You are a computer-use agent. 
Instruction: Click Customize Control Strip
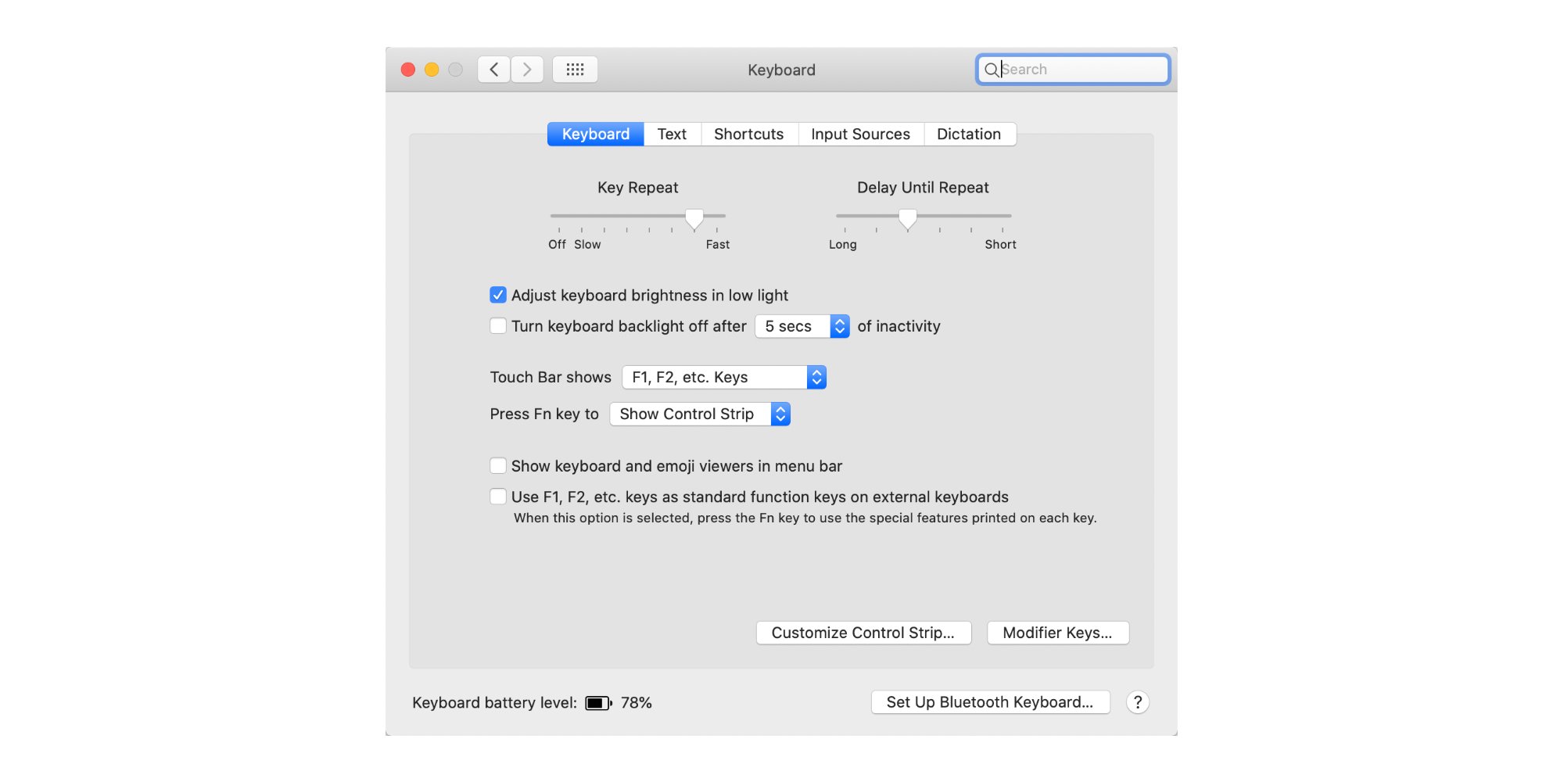(x=863, y=633)
